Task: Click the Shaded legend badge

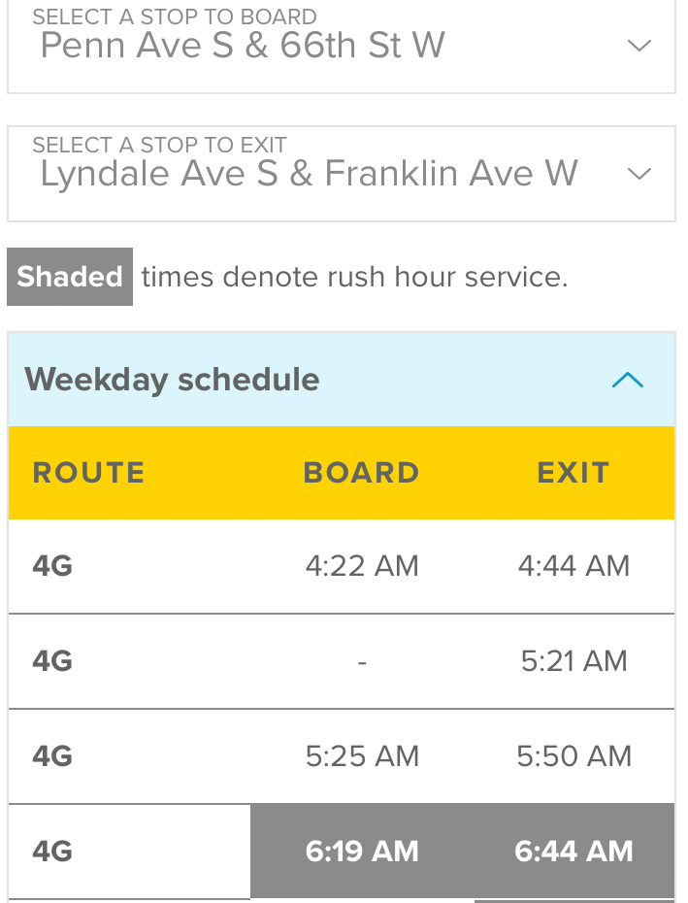Action: [70, 277]
